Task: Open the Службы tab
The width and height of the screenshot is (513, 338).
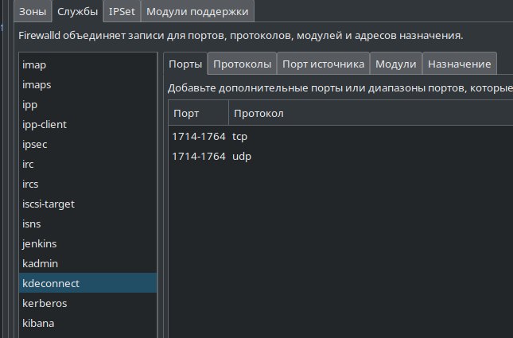Action: (x=77, y=12)
